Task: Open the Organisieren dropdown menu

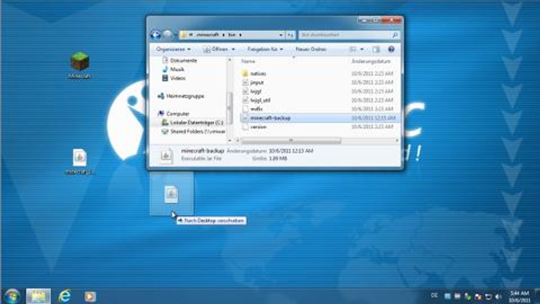Action: click(173, 49)
